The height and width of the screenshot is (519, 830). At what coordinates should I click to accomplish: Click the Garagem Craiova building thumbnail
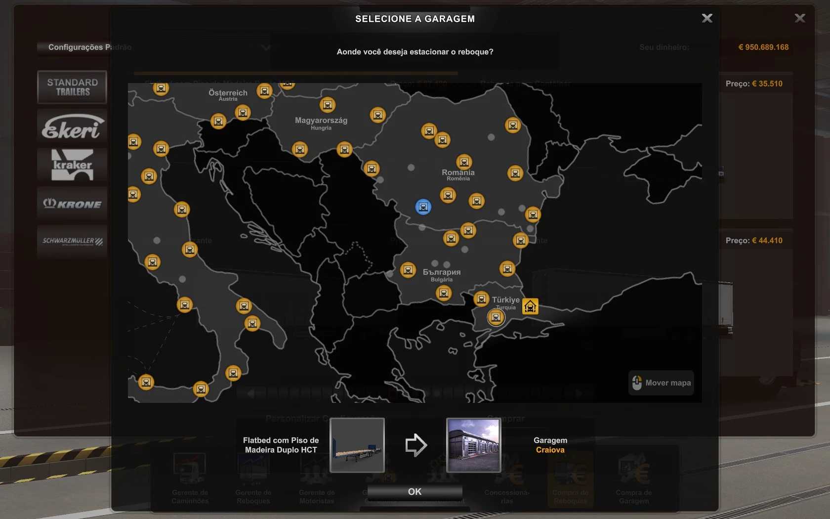coord(473,445)
